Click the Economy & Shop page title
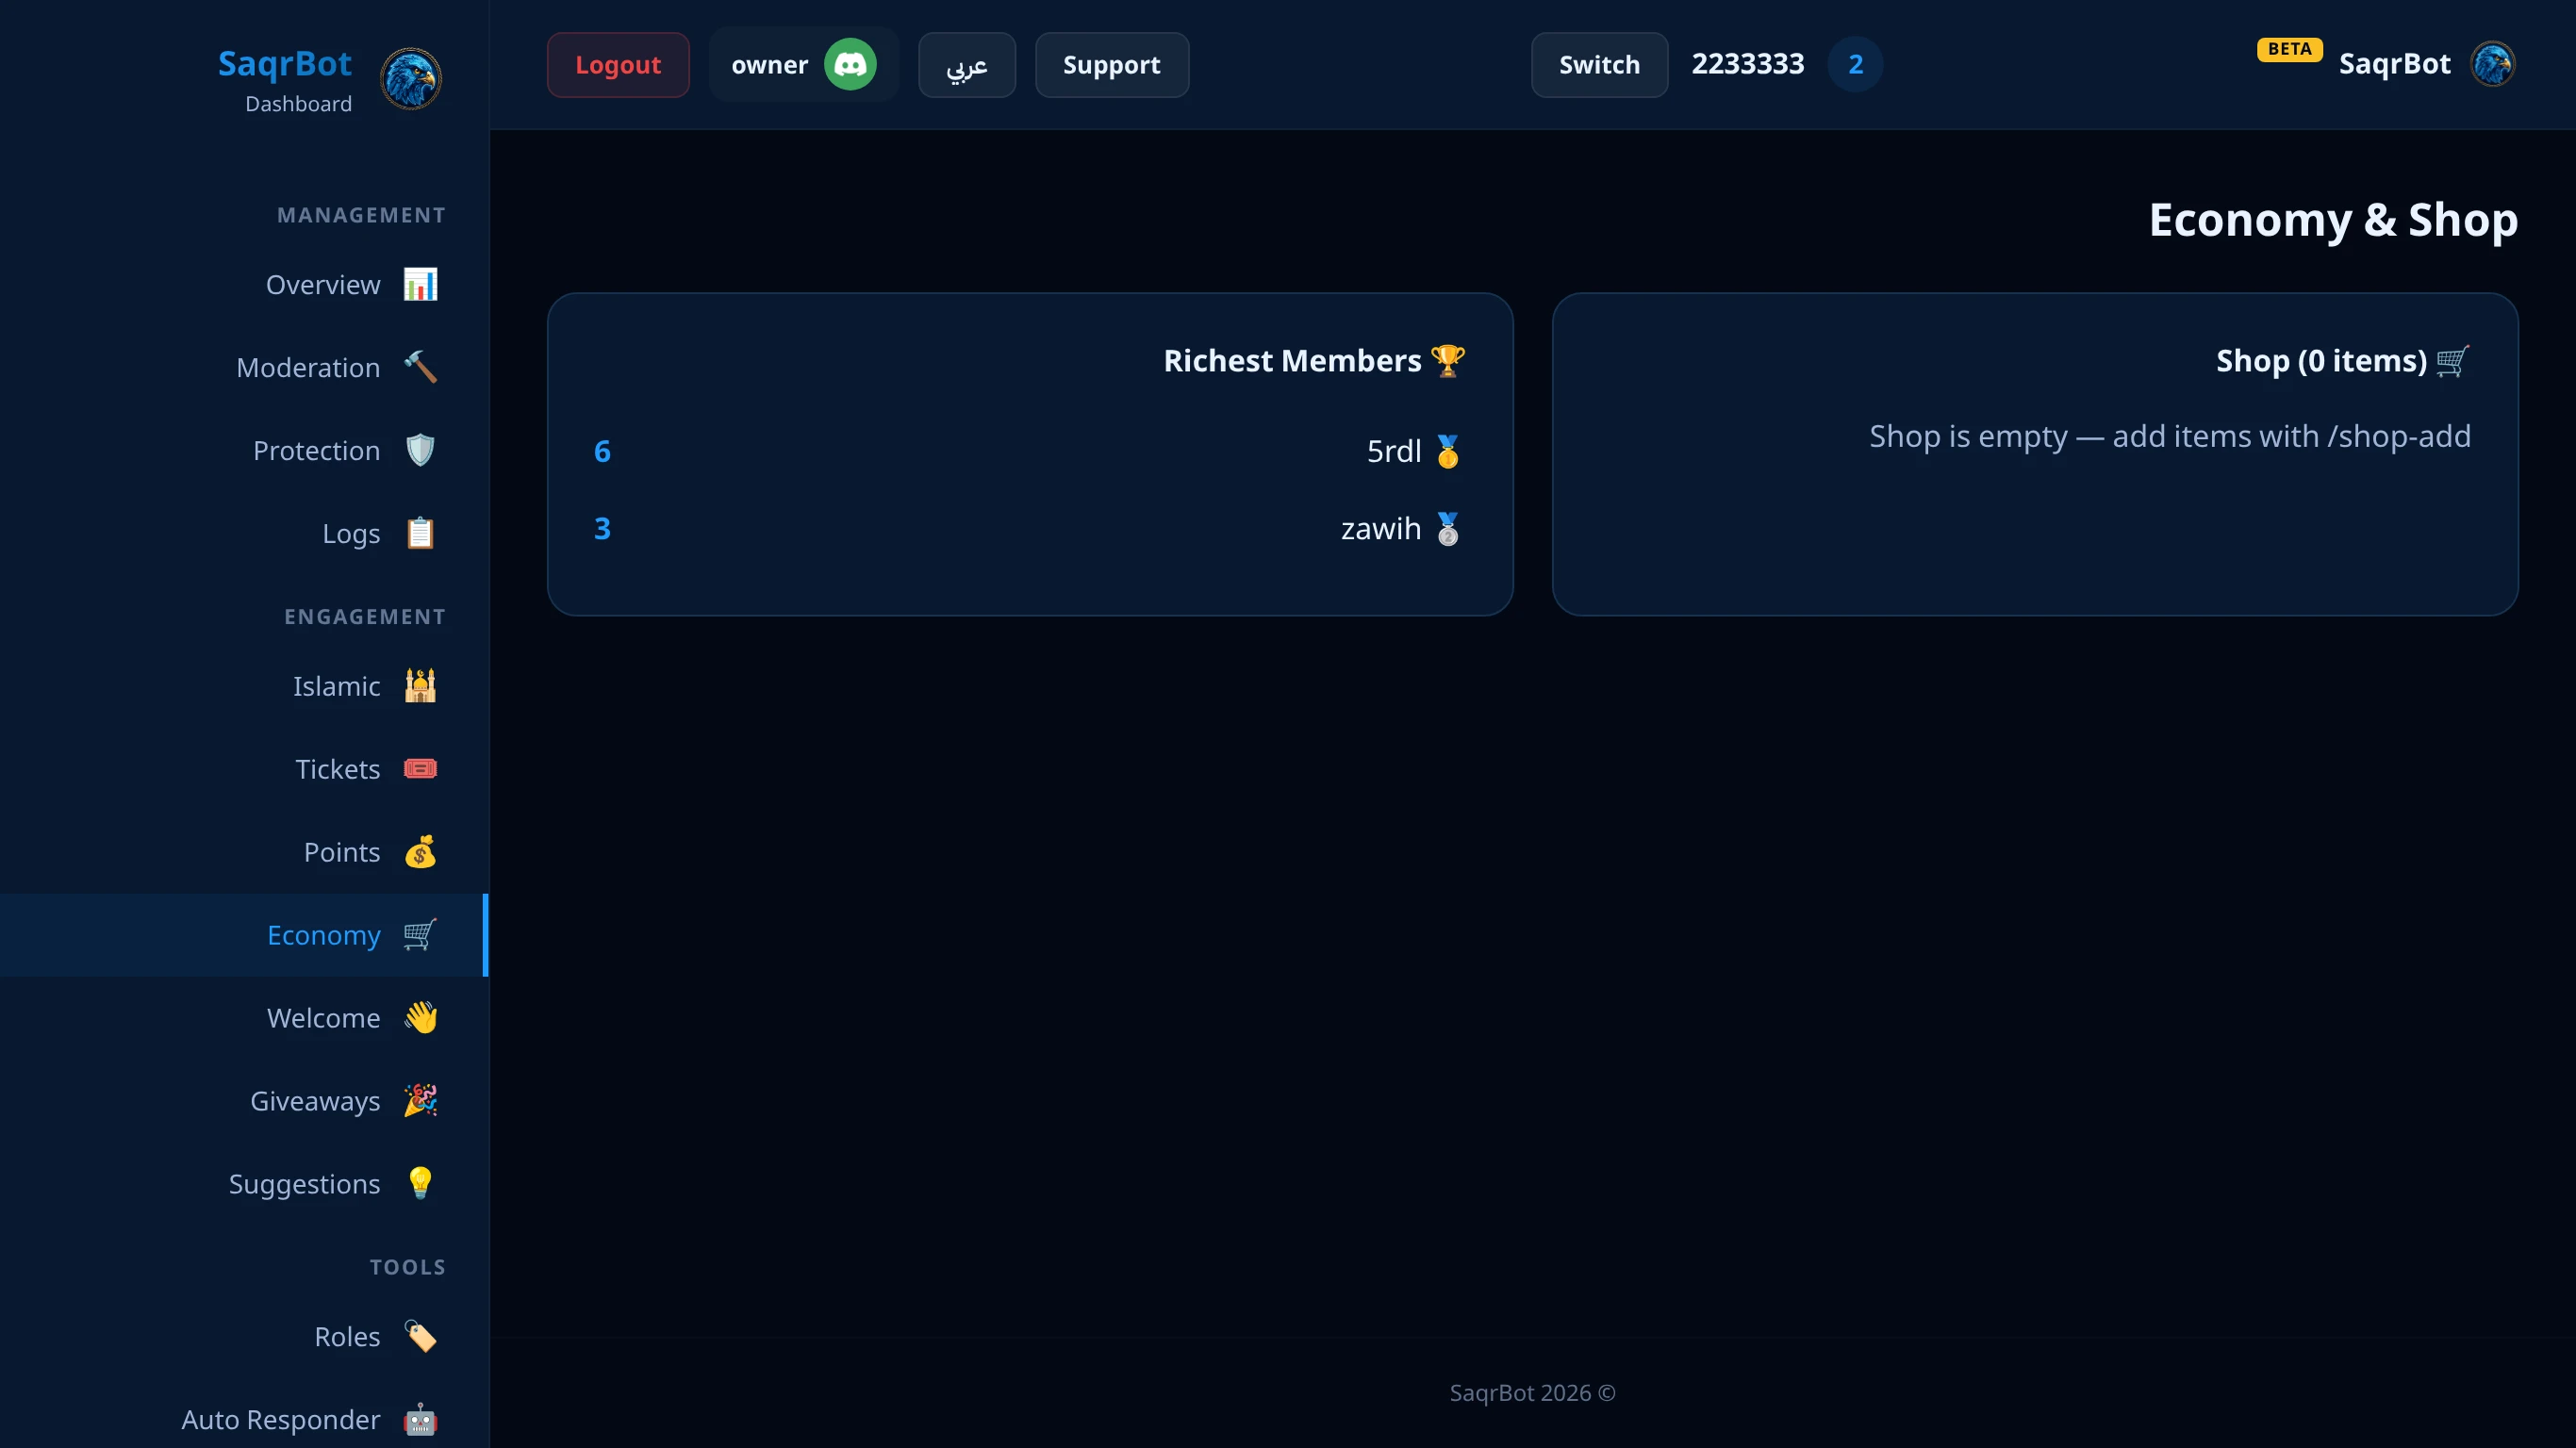 pyautogui.click(x=2333, y=220)
